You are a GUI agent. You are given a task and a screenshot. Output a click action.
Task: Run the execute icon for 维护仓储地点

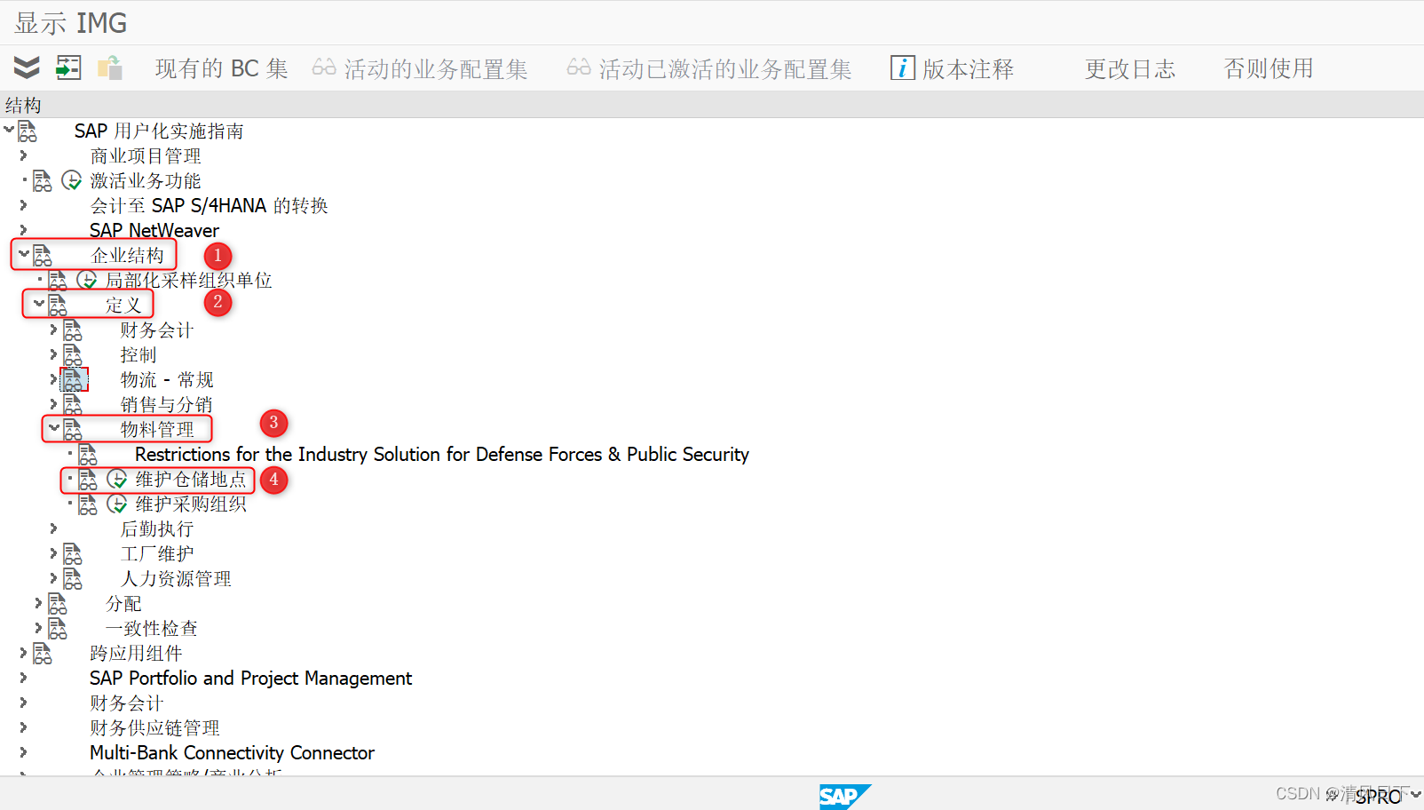pyautogui.click(x=117, y=480)
